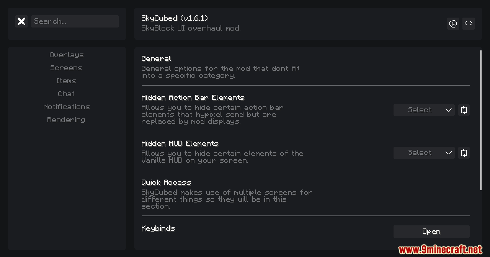Click the bracket icon beside Hidden HUD Elements
This screenshot has height=257, width=490.
(x=464, y=153)
